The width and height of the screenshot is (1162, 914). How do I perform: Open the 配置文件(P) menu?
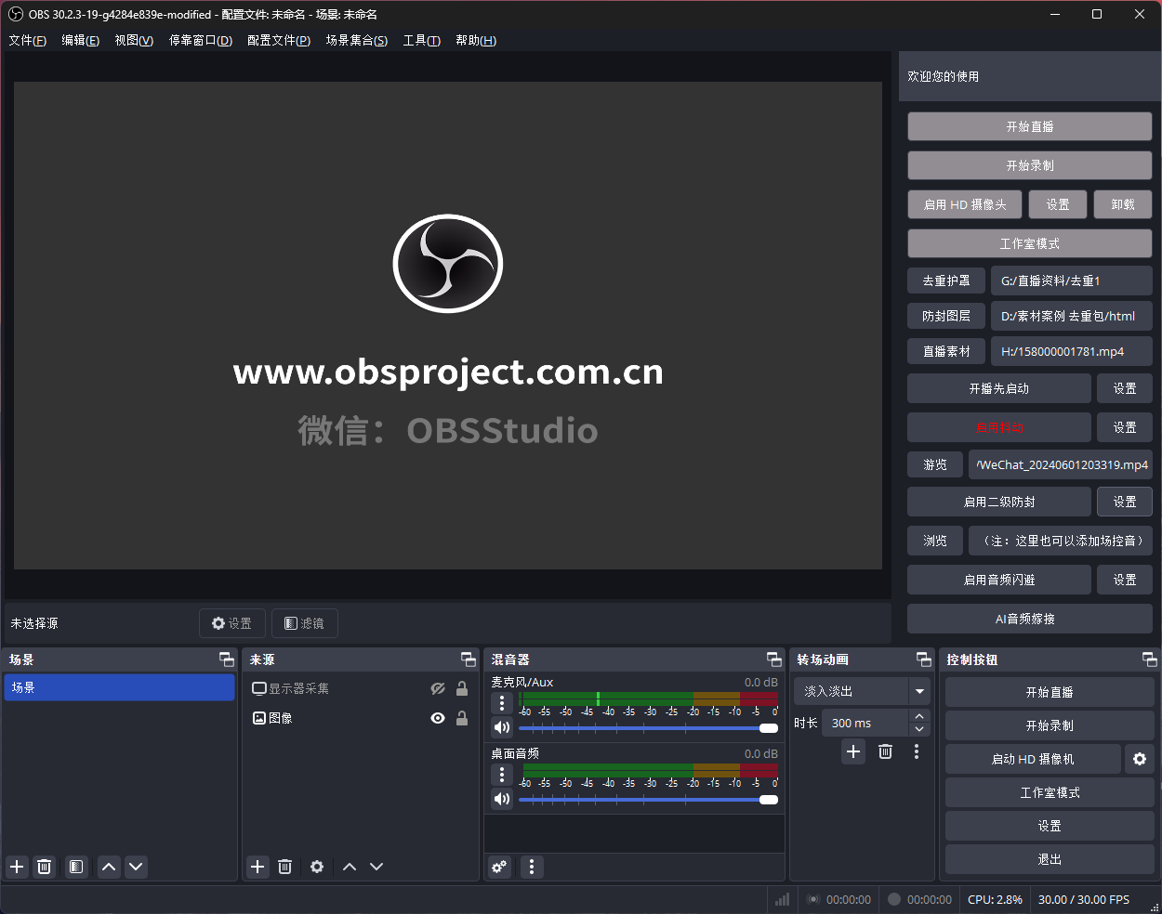[x=279, y=40]
